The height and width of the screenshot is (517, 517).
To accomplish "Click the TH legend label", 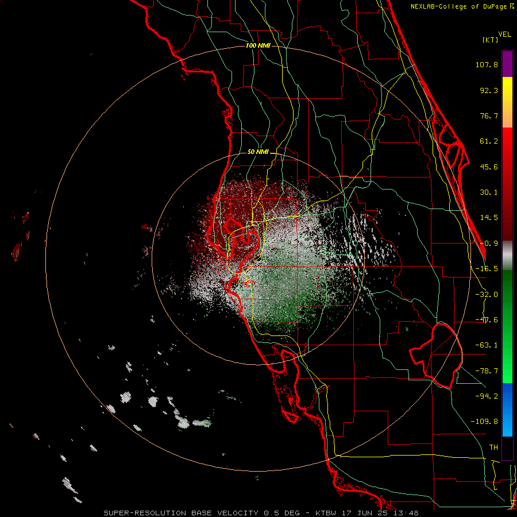I will (x=493, y=447).
